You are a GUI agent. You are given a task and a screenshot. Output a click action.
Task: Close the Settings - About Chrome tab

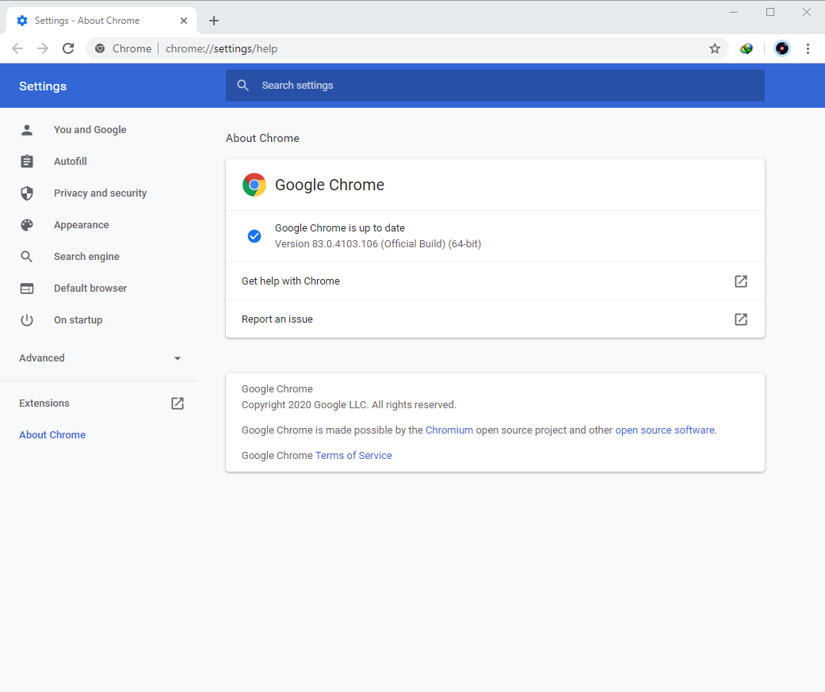(184, 21)
